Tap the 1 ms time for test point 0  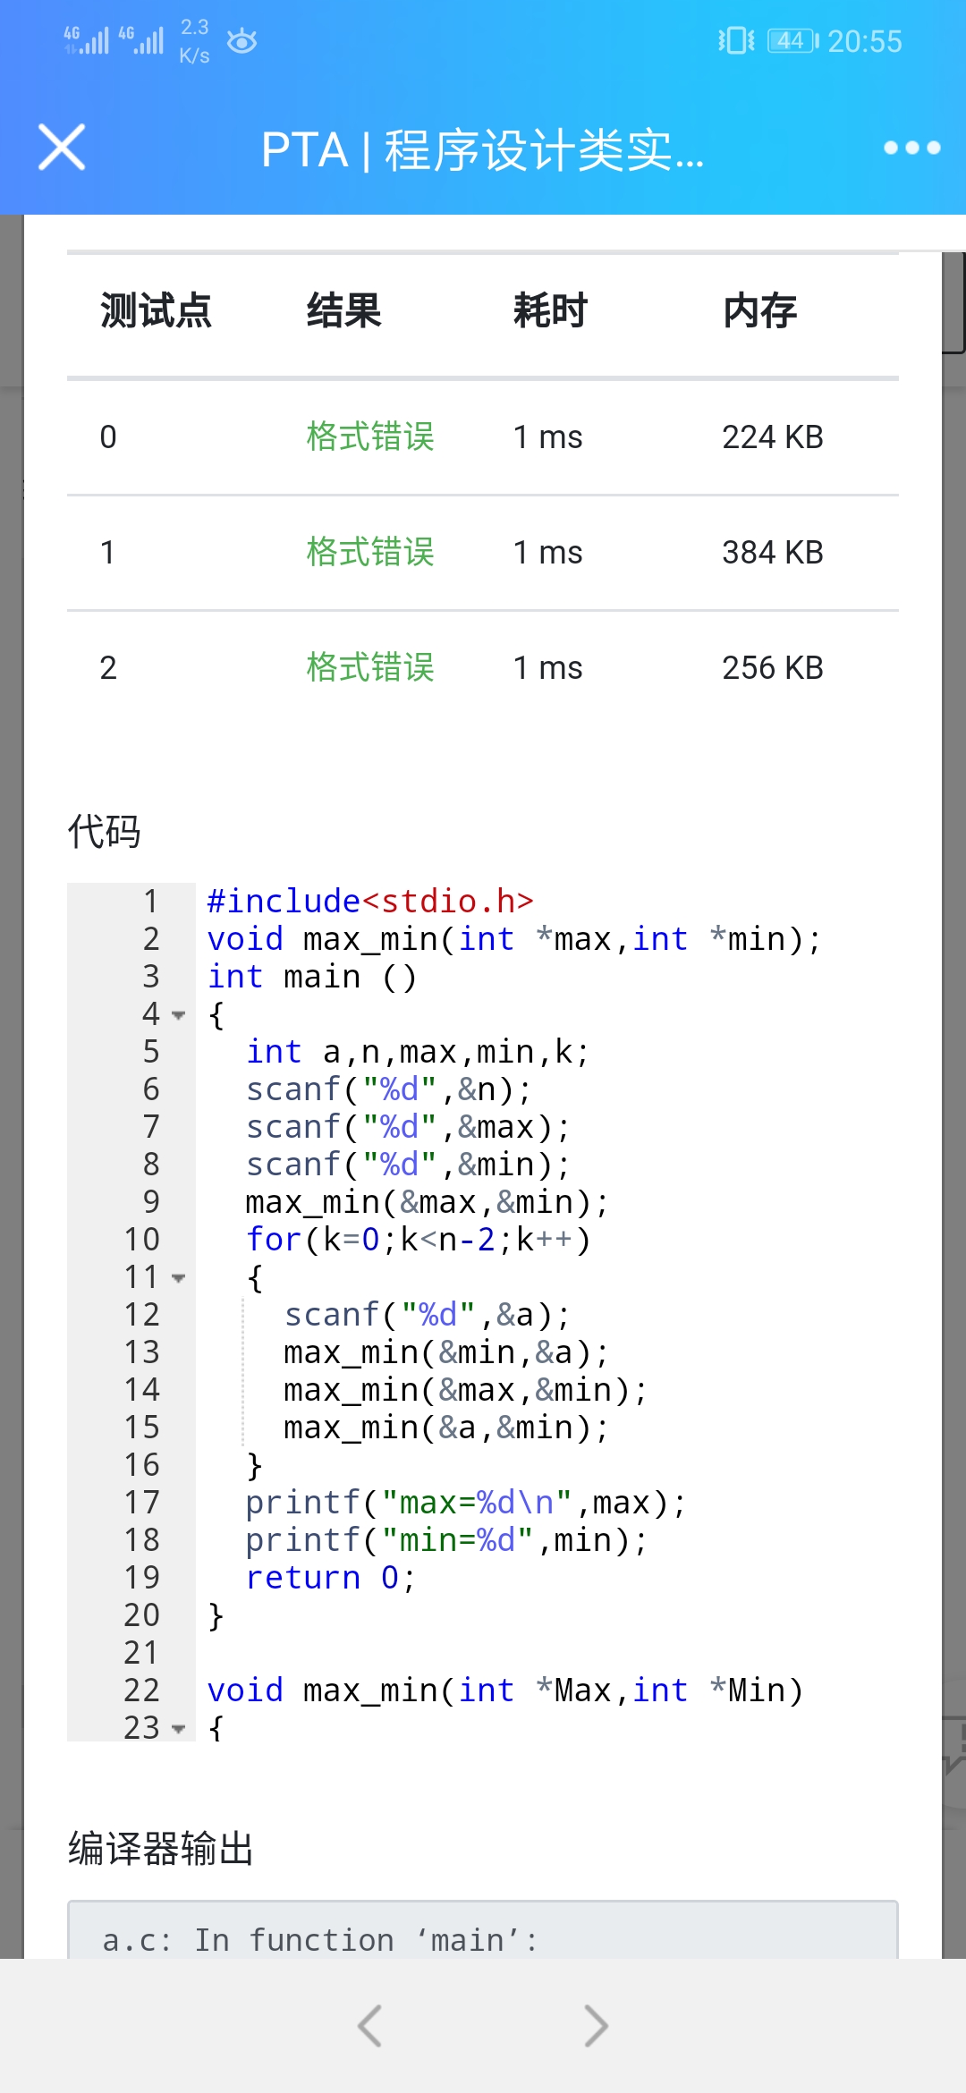coord(547,436)
